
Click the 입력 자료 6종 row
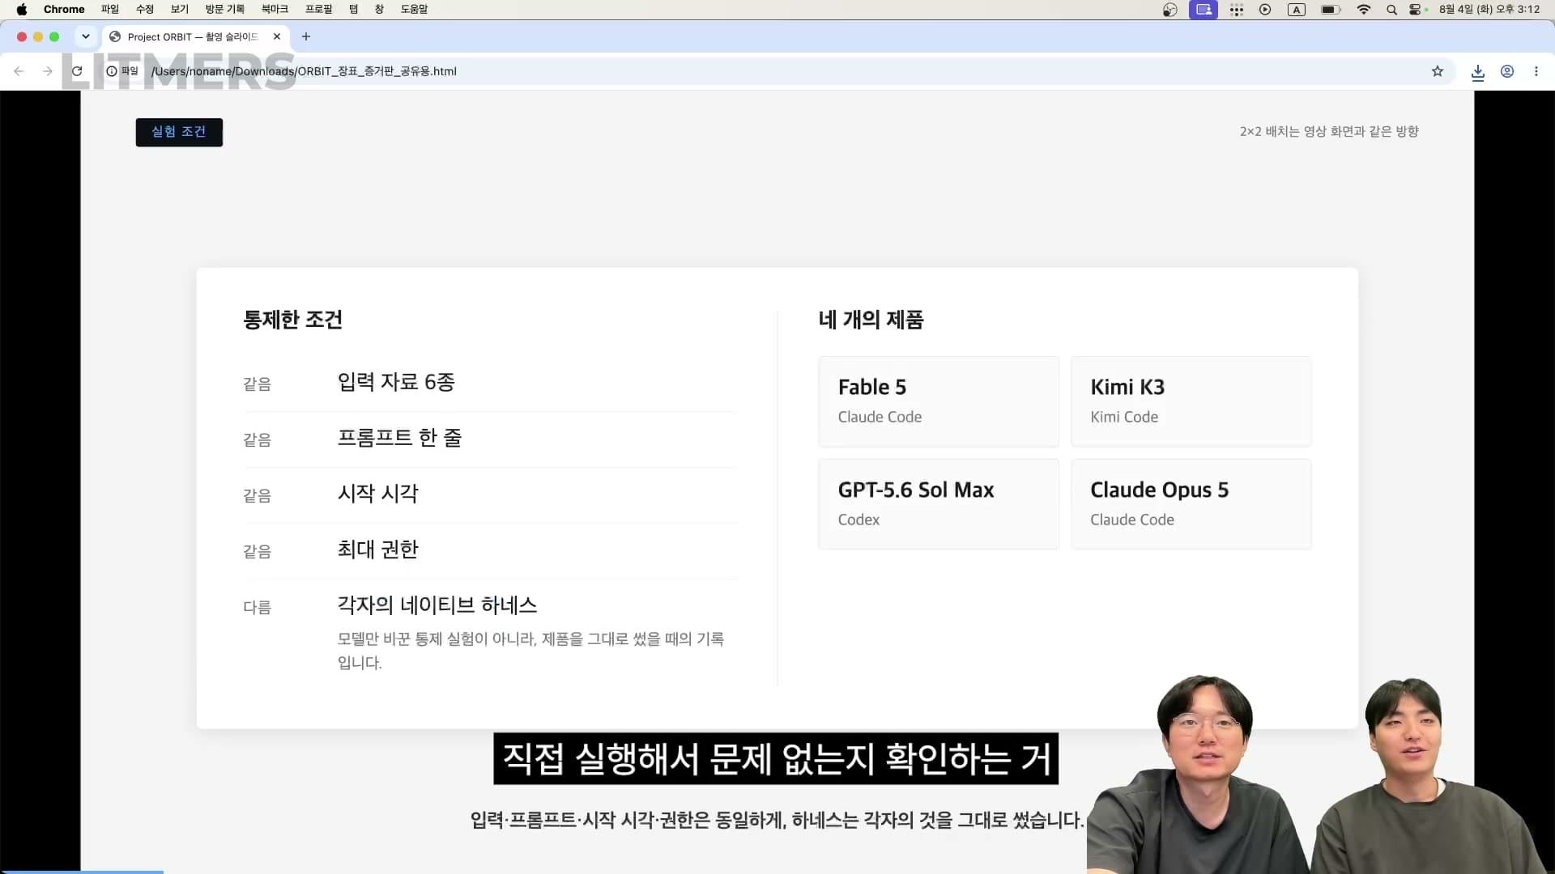pos(489,383)
